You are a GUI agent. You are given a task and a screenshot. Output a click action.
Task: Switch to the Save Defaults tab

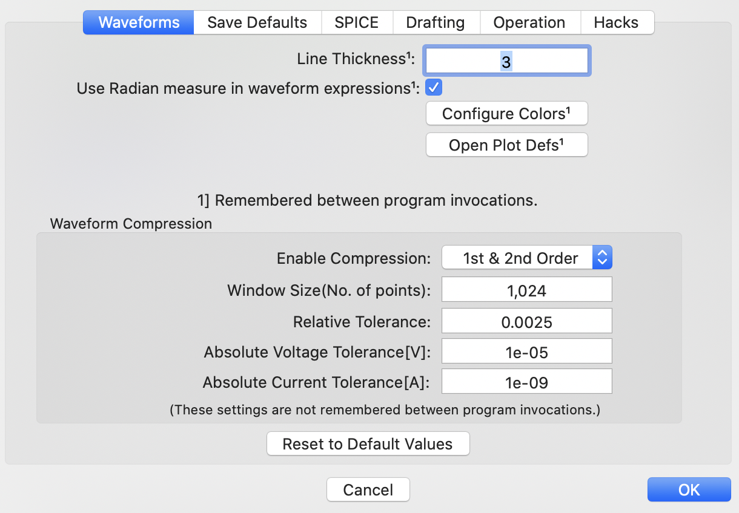(257, 22)
